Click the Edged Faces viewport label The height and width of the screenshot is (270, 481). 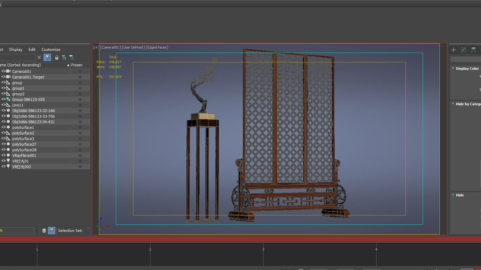pos(157,47)
